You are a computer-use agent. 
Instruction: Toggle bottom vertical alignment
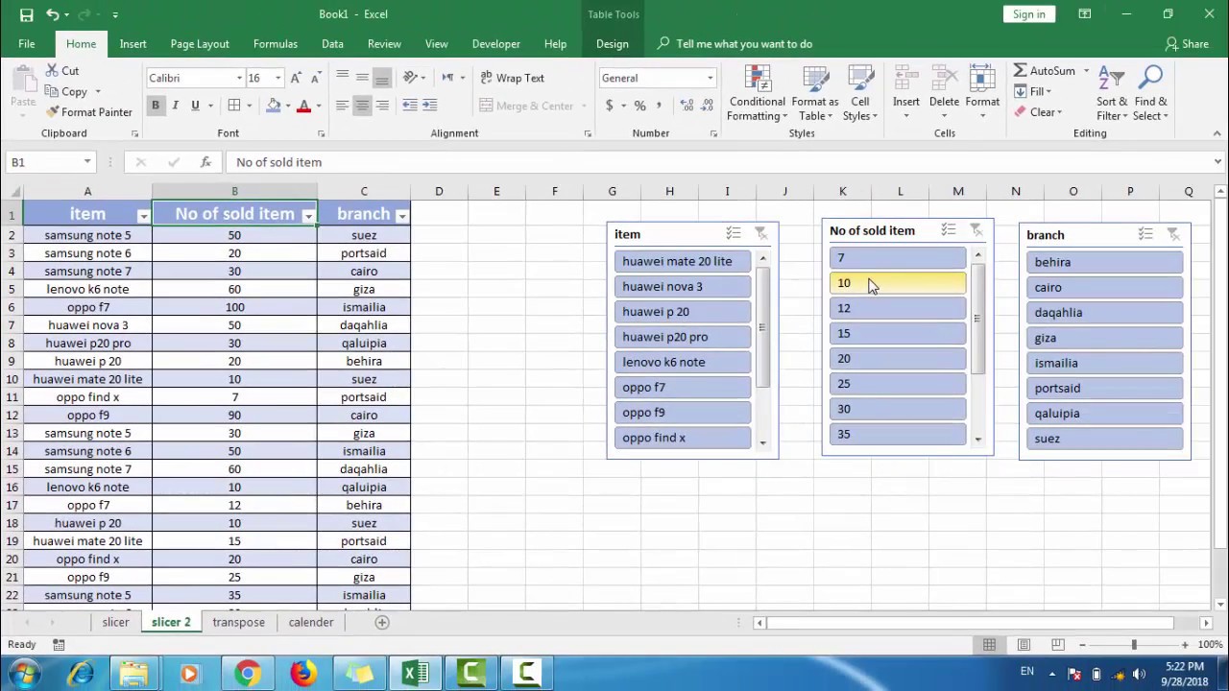coord(382,78)
